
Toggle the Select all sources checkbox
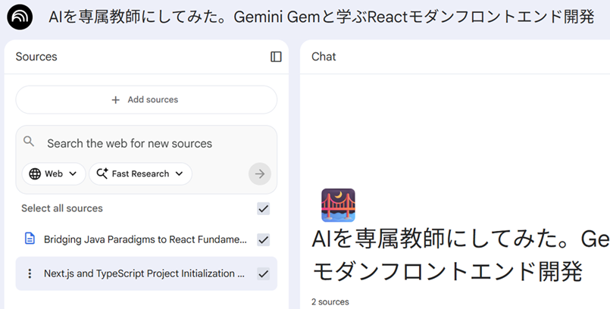pos(263,208)
